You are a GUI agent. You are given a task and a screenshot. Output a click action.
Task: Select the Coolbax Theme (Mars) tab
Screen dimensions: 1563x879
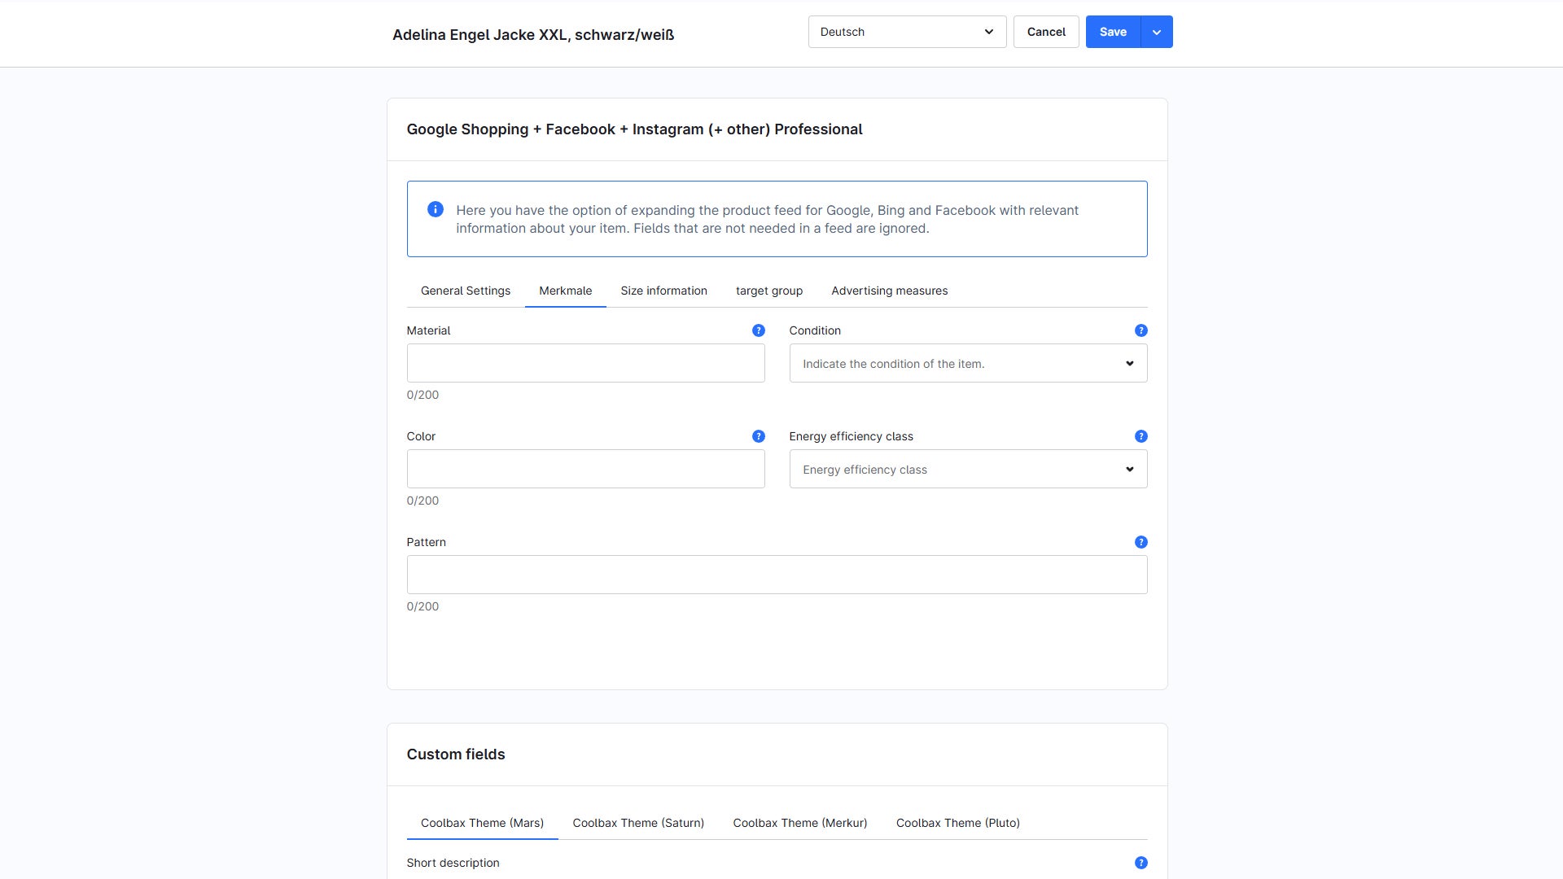[482, 823]
